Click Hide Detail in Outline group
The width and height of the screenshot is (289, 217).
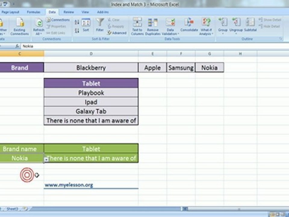click(x=269, y=27)
